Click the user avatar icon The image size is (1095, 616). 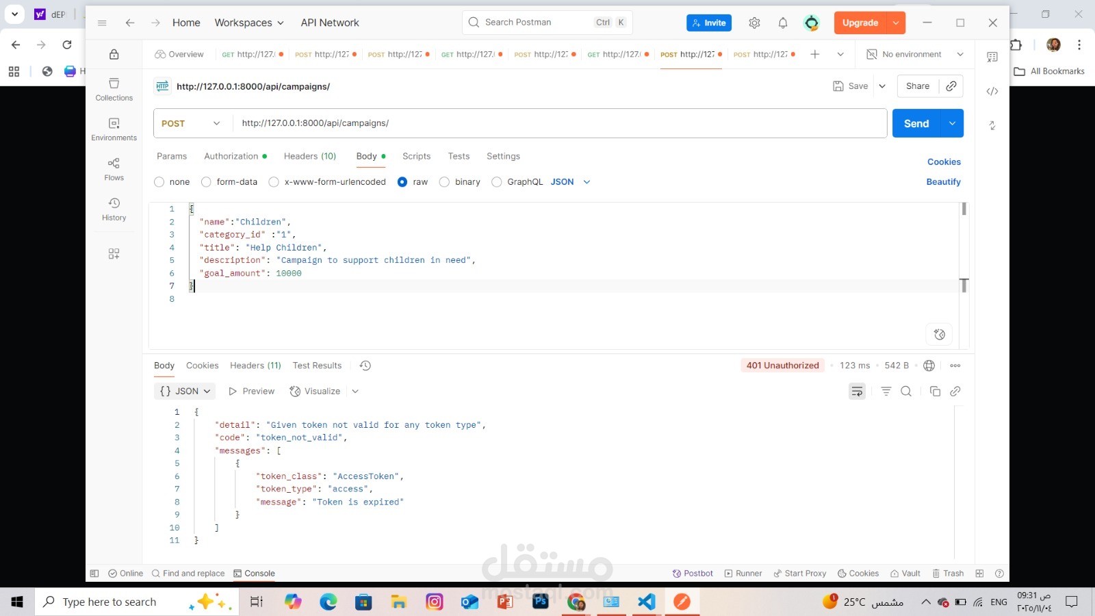[x=812, y=23]
